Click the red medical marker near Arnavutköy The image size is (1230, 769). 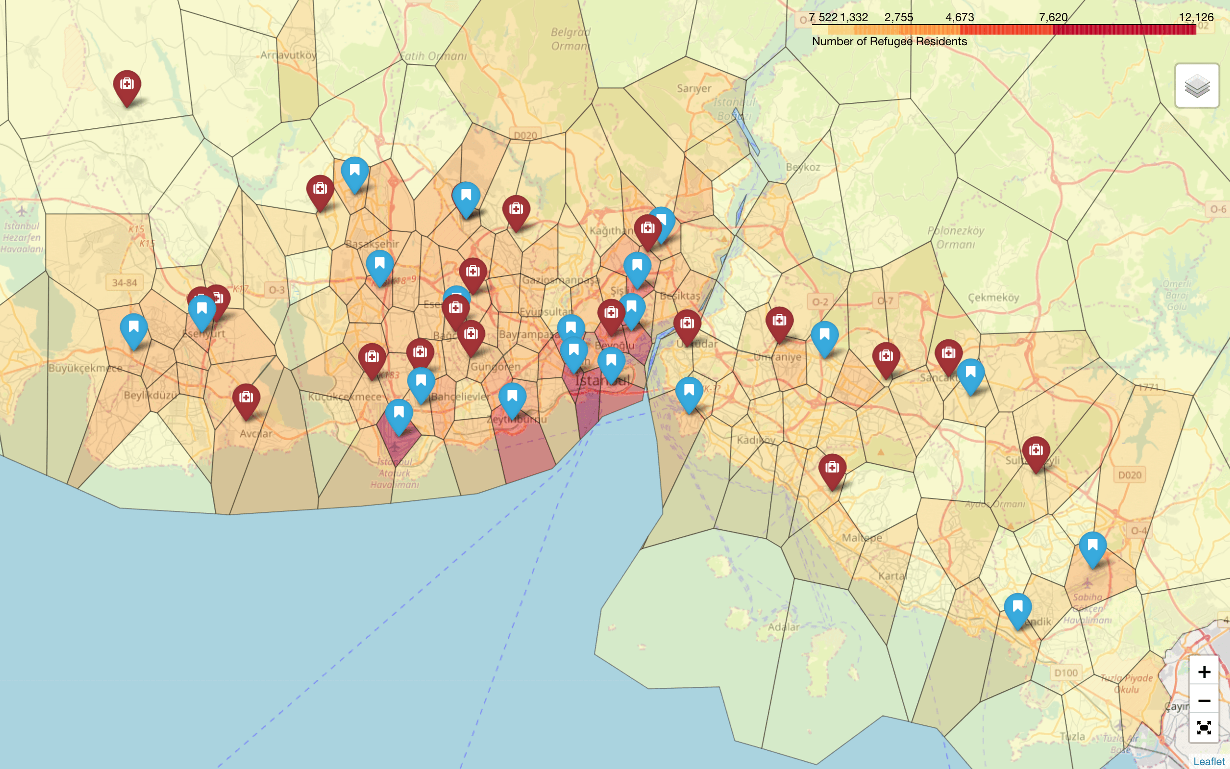click(x=126, y=85)
